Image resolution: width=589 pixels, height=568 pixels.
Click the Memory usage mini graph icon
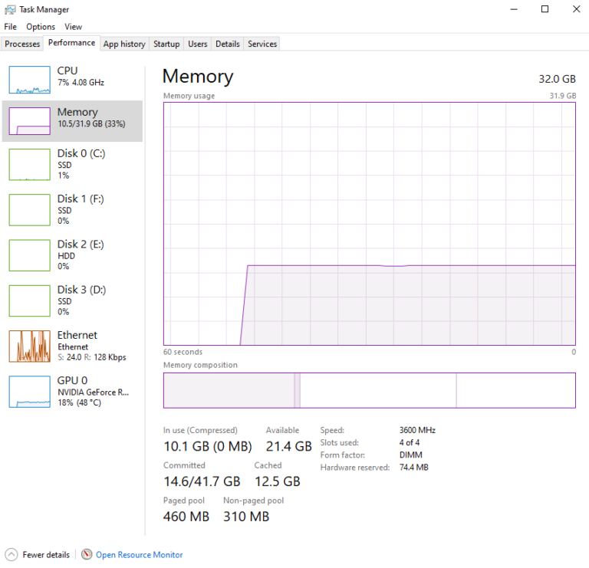(x=29, y=121)
